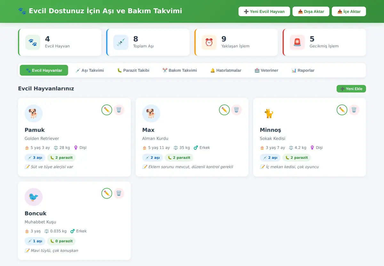Click Max's "2 parazit" badge
The width and height of the screenshot is (384, 266).
tap(179, 158)
